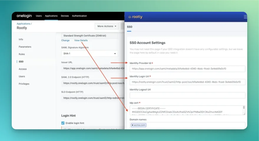Click the View Details link
The image size is (259, 141).
[x=81, y=40]
